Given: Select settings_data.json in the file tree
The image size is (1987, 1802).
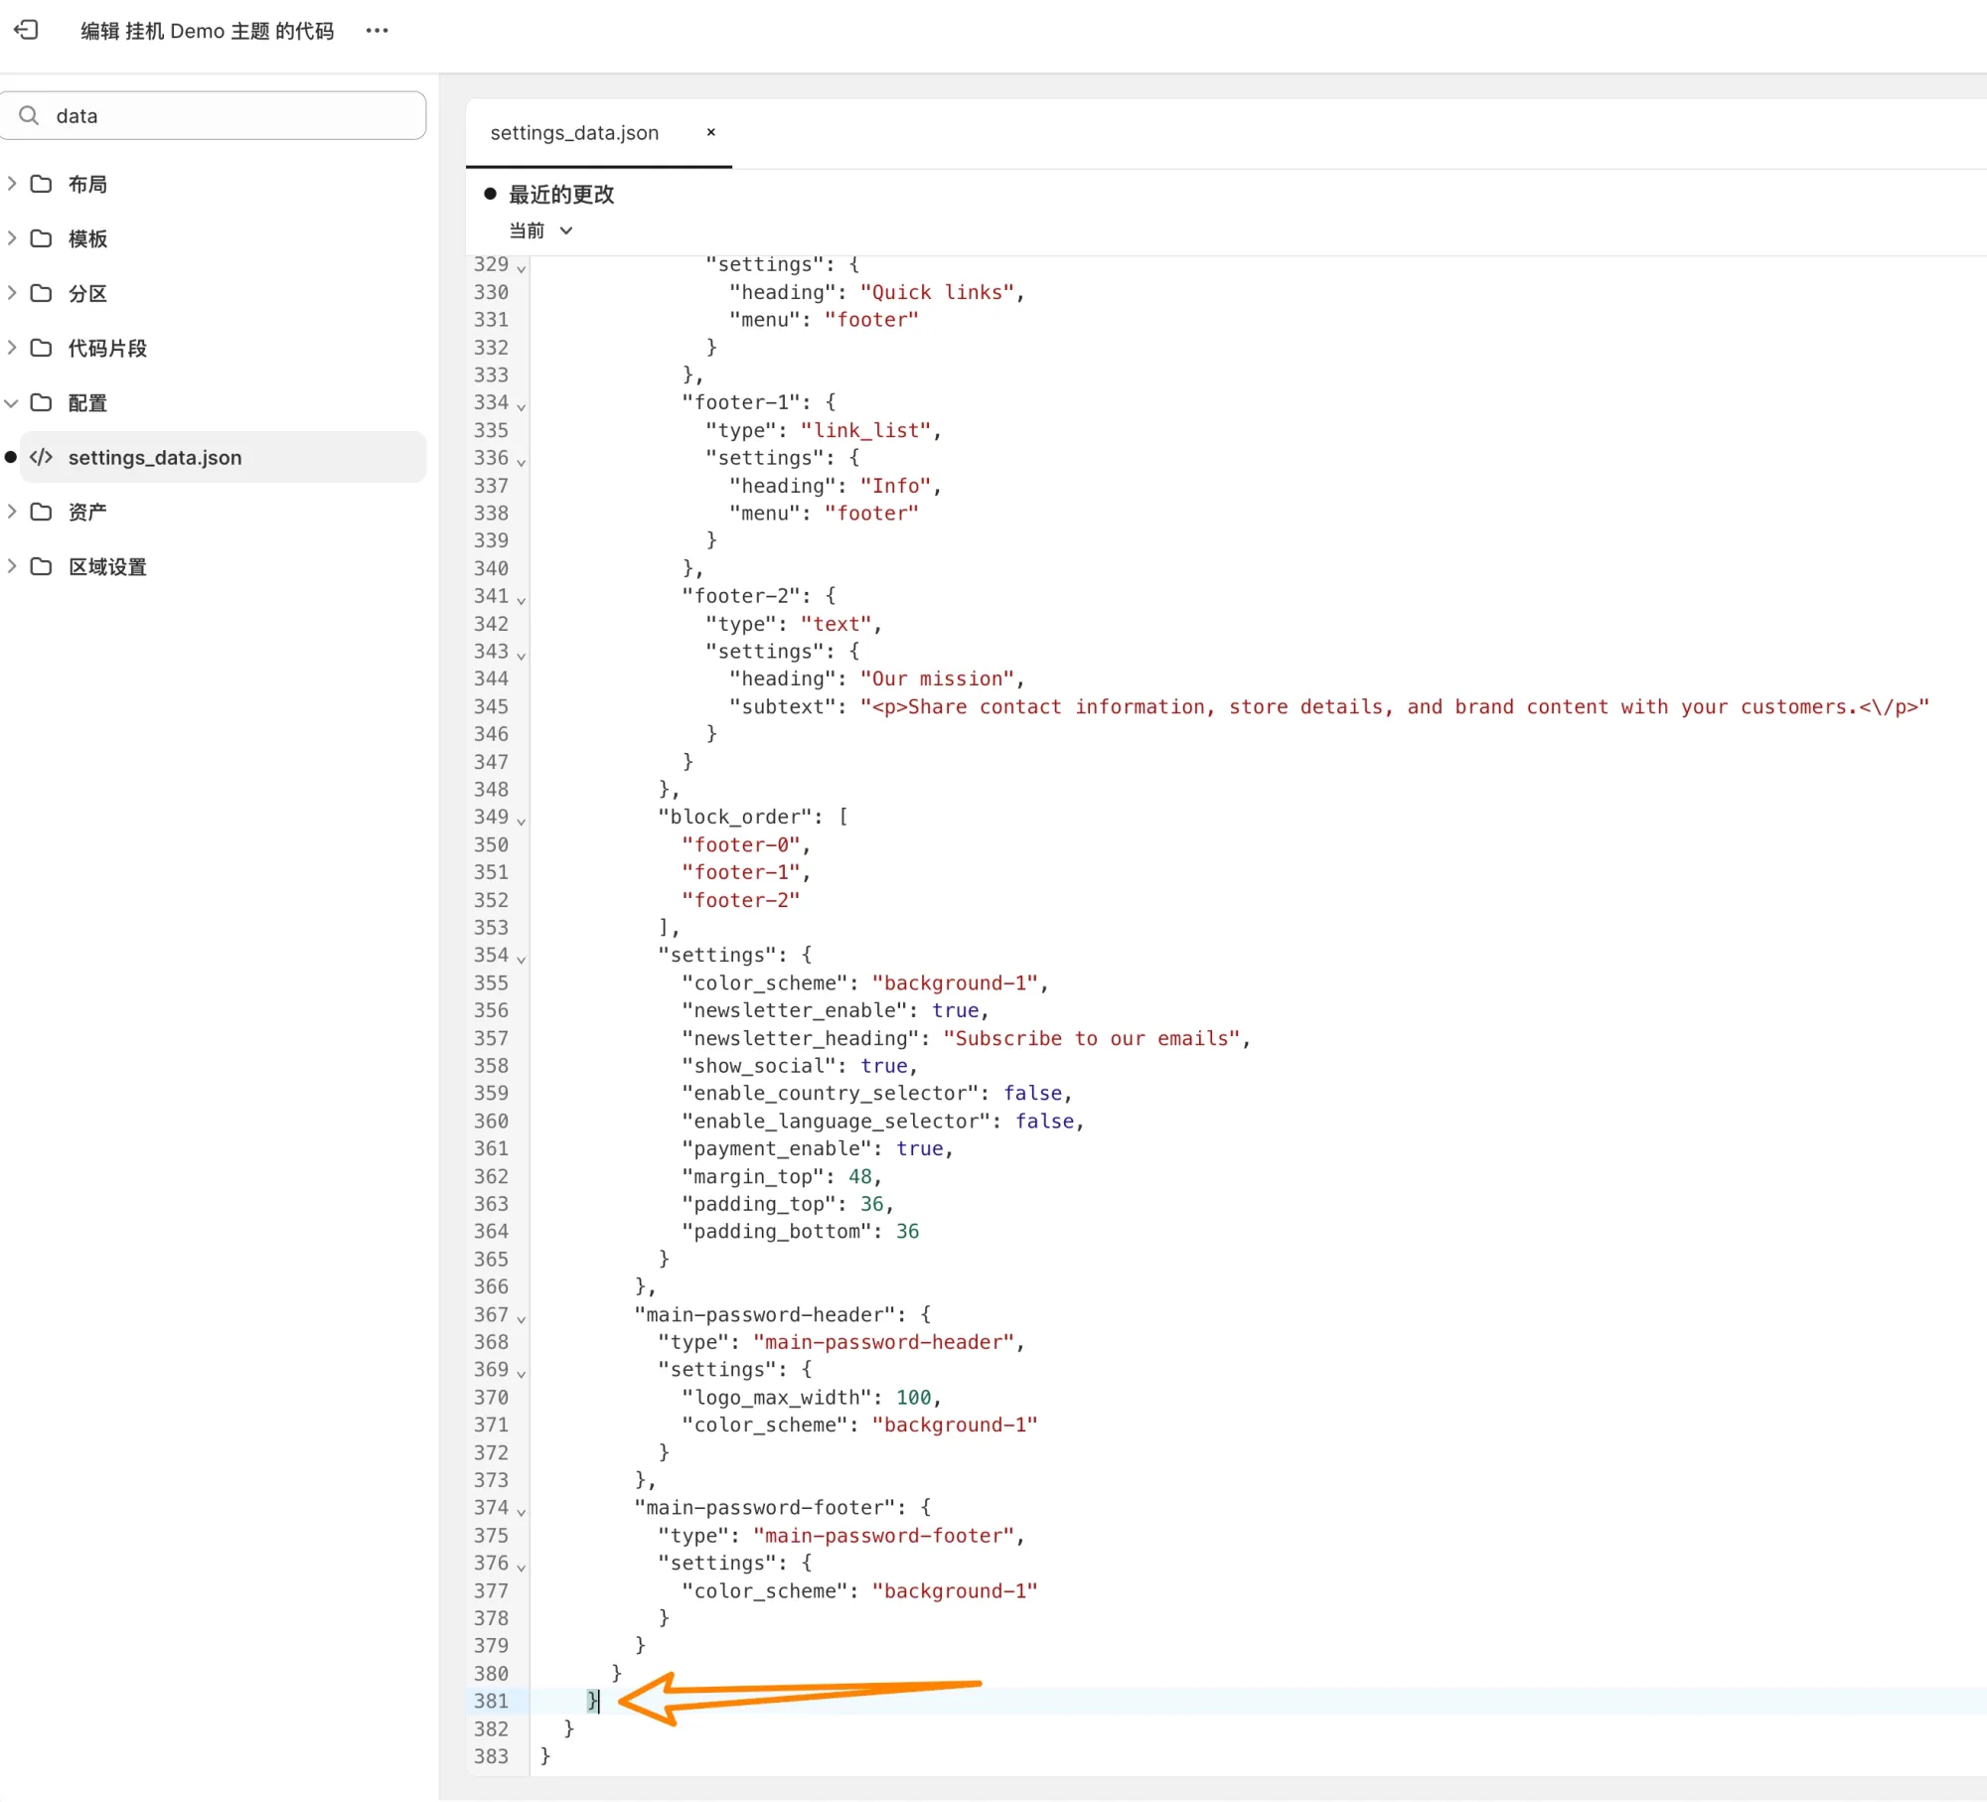Looking at the screenshot, I should [155, 457].
